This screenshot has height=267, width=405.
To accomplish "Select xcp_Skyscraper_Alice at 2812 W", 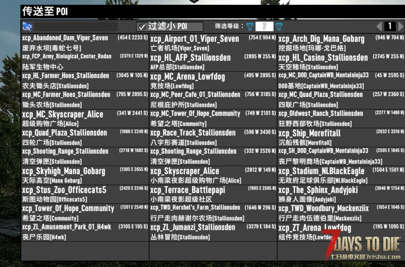I will [213, 175].
